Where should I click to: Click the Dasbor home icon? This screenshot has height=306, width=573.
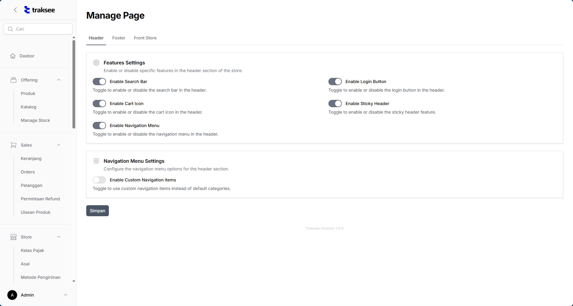(13, 56)
